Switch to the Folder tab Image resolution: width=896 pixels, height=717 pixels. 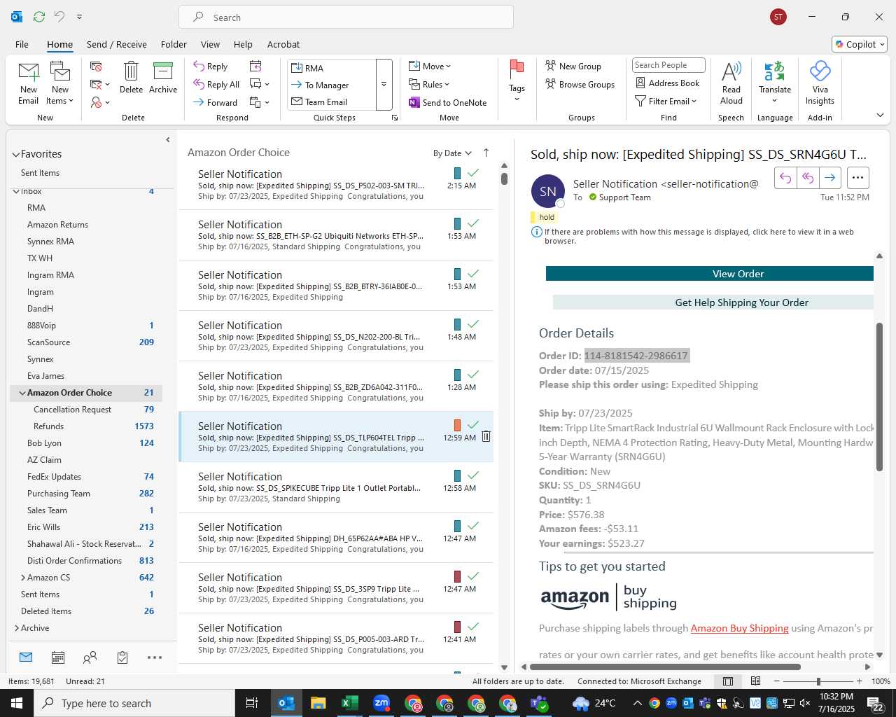coord(174,44)
